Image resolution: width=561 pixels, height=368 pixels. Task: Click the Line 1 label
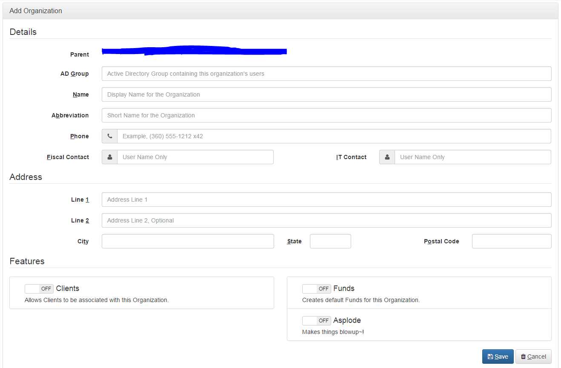tap(80, 200)
